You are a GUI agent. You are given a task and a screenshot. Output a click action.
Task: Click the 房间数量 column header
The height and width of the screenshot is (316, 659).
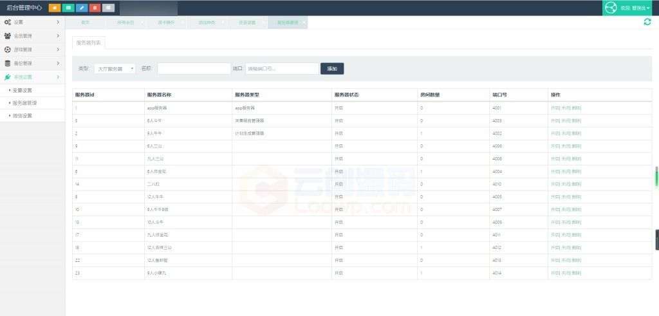[430, 95]
